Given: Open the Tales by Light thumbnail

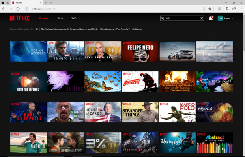Looking at the screenshot, I should point(177,142).
